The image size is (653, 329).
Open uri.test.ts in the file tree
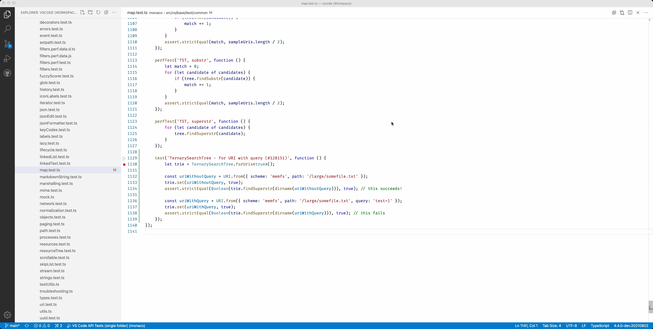48,305
